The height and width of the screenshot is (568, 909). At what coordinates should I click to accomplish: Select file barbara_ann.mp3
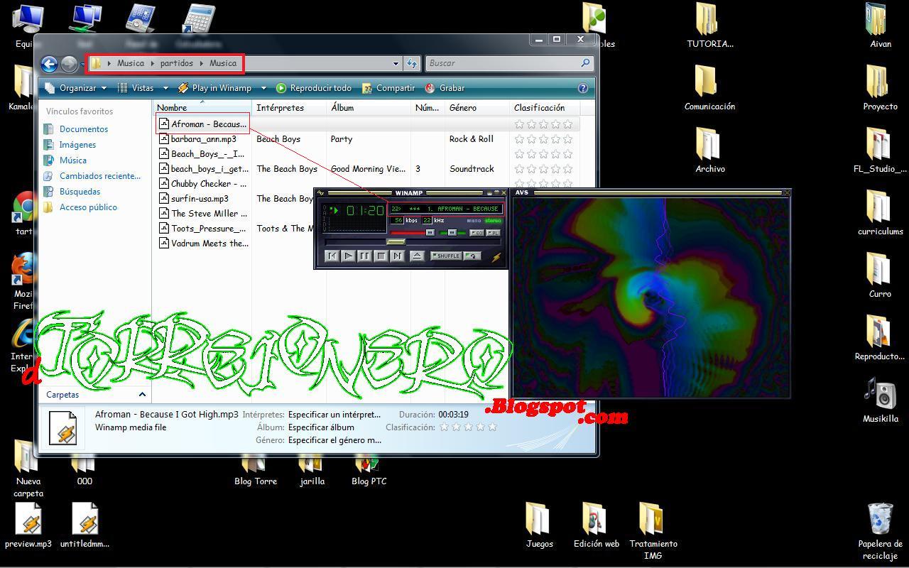click(203, 139)
